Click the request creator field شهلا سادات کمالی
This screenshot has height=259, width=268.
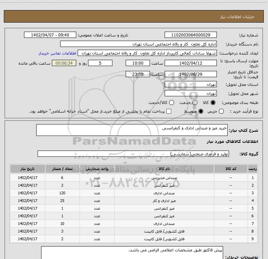coord(147,53)
